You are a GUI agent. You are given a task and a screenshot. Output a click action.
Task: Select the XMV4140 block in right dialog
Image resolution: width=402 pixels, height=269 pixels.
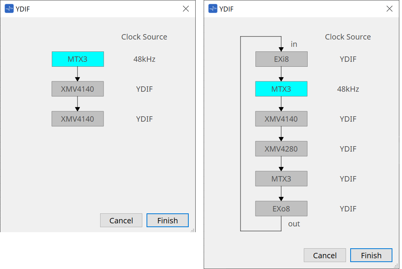pos(282,119)
